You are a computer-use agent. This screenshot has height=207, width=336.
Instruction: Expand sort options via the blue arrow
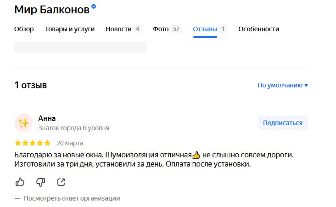pos(306,86)
